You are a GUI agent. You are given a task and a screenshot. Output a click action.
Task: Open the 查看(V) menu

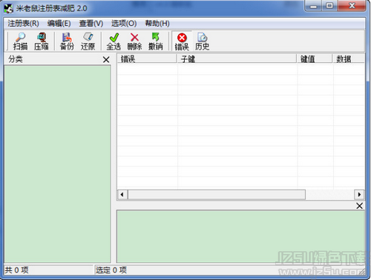91,24
